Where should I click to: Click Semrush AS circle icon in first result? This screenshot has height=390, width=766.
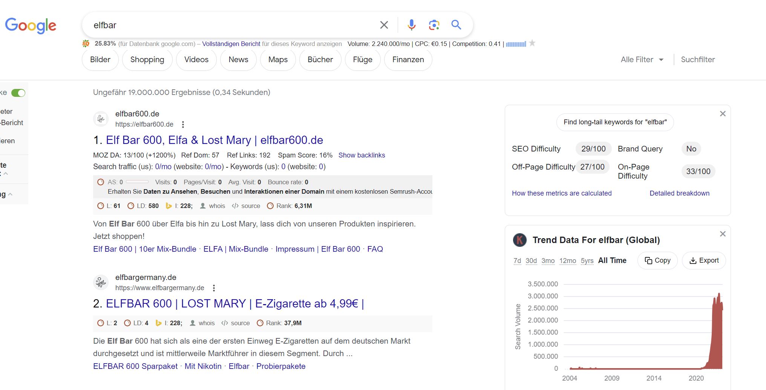101,182
